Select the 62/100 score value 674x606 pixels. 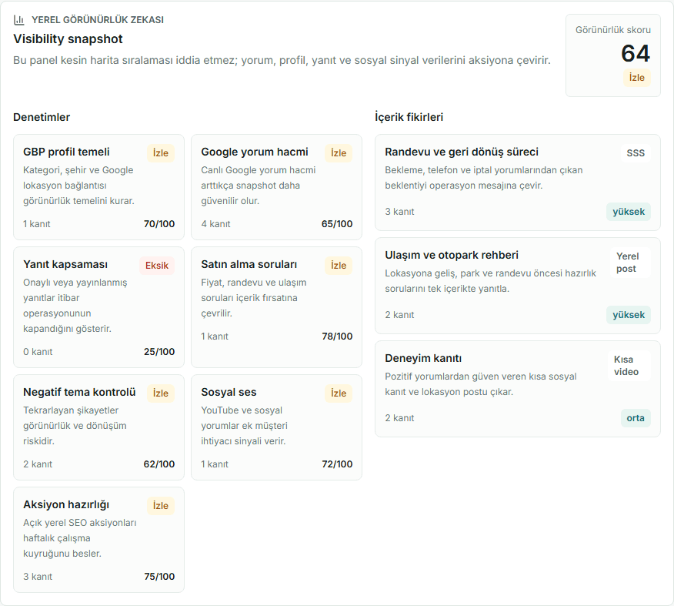pyautogui.click(x=159, y=464)
